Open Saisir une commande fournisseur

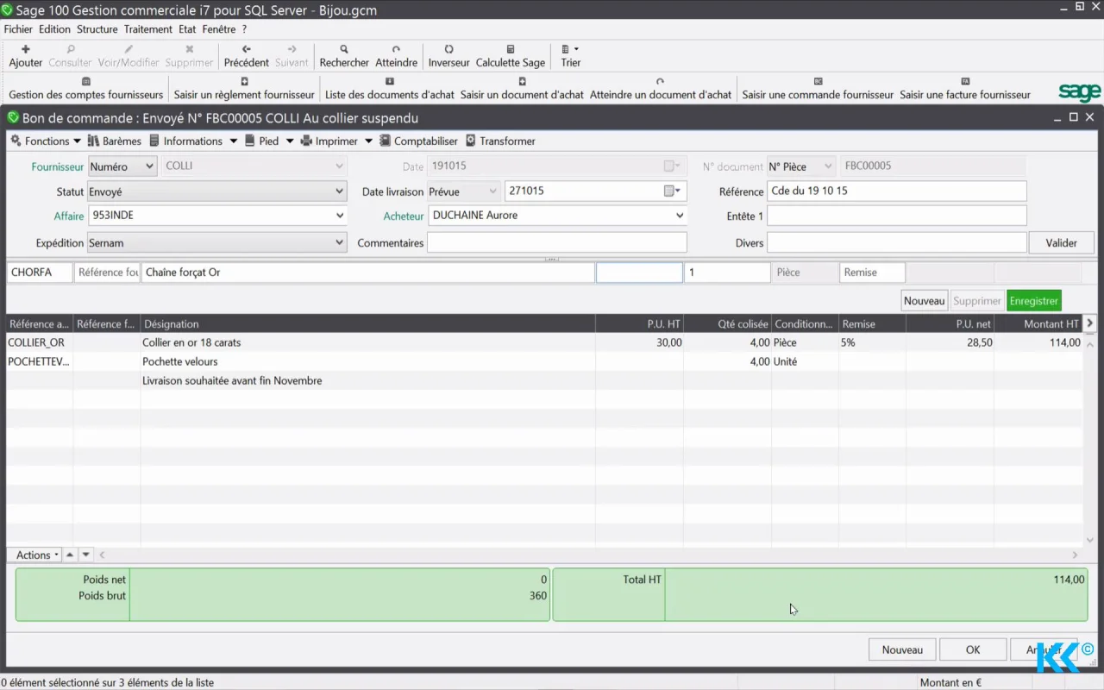(818, 89)
